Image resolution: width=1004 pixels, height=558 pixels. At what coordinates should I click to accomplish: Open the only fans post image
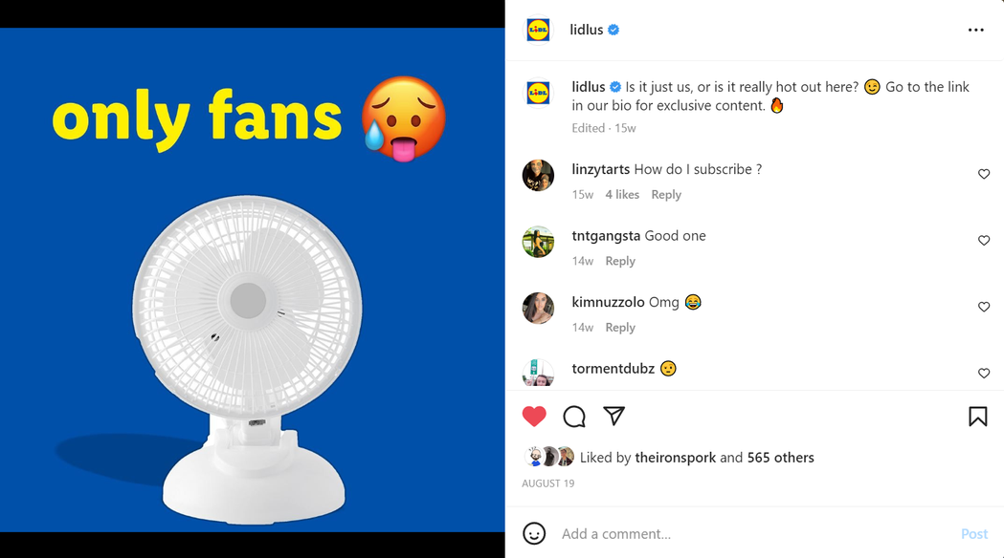253,279
